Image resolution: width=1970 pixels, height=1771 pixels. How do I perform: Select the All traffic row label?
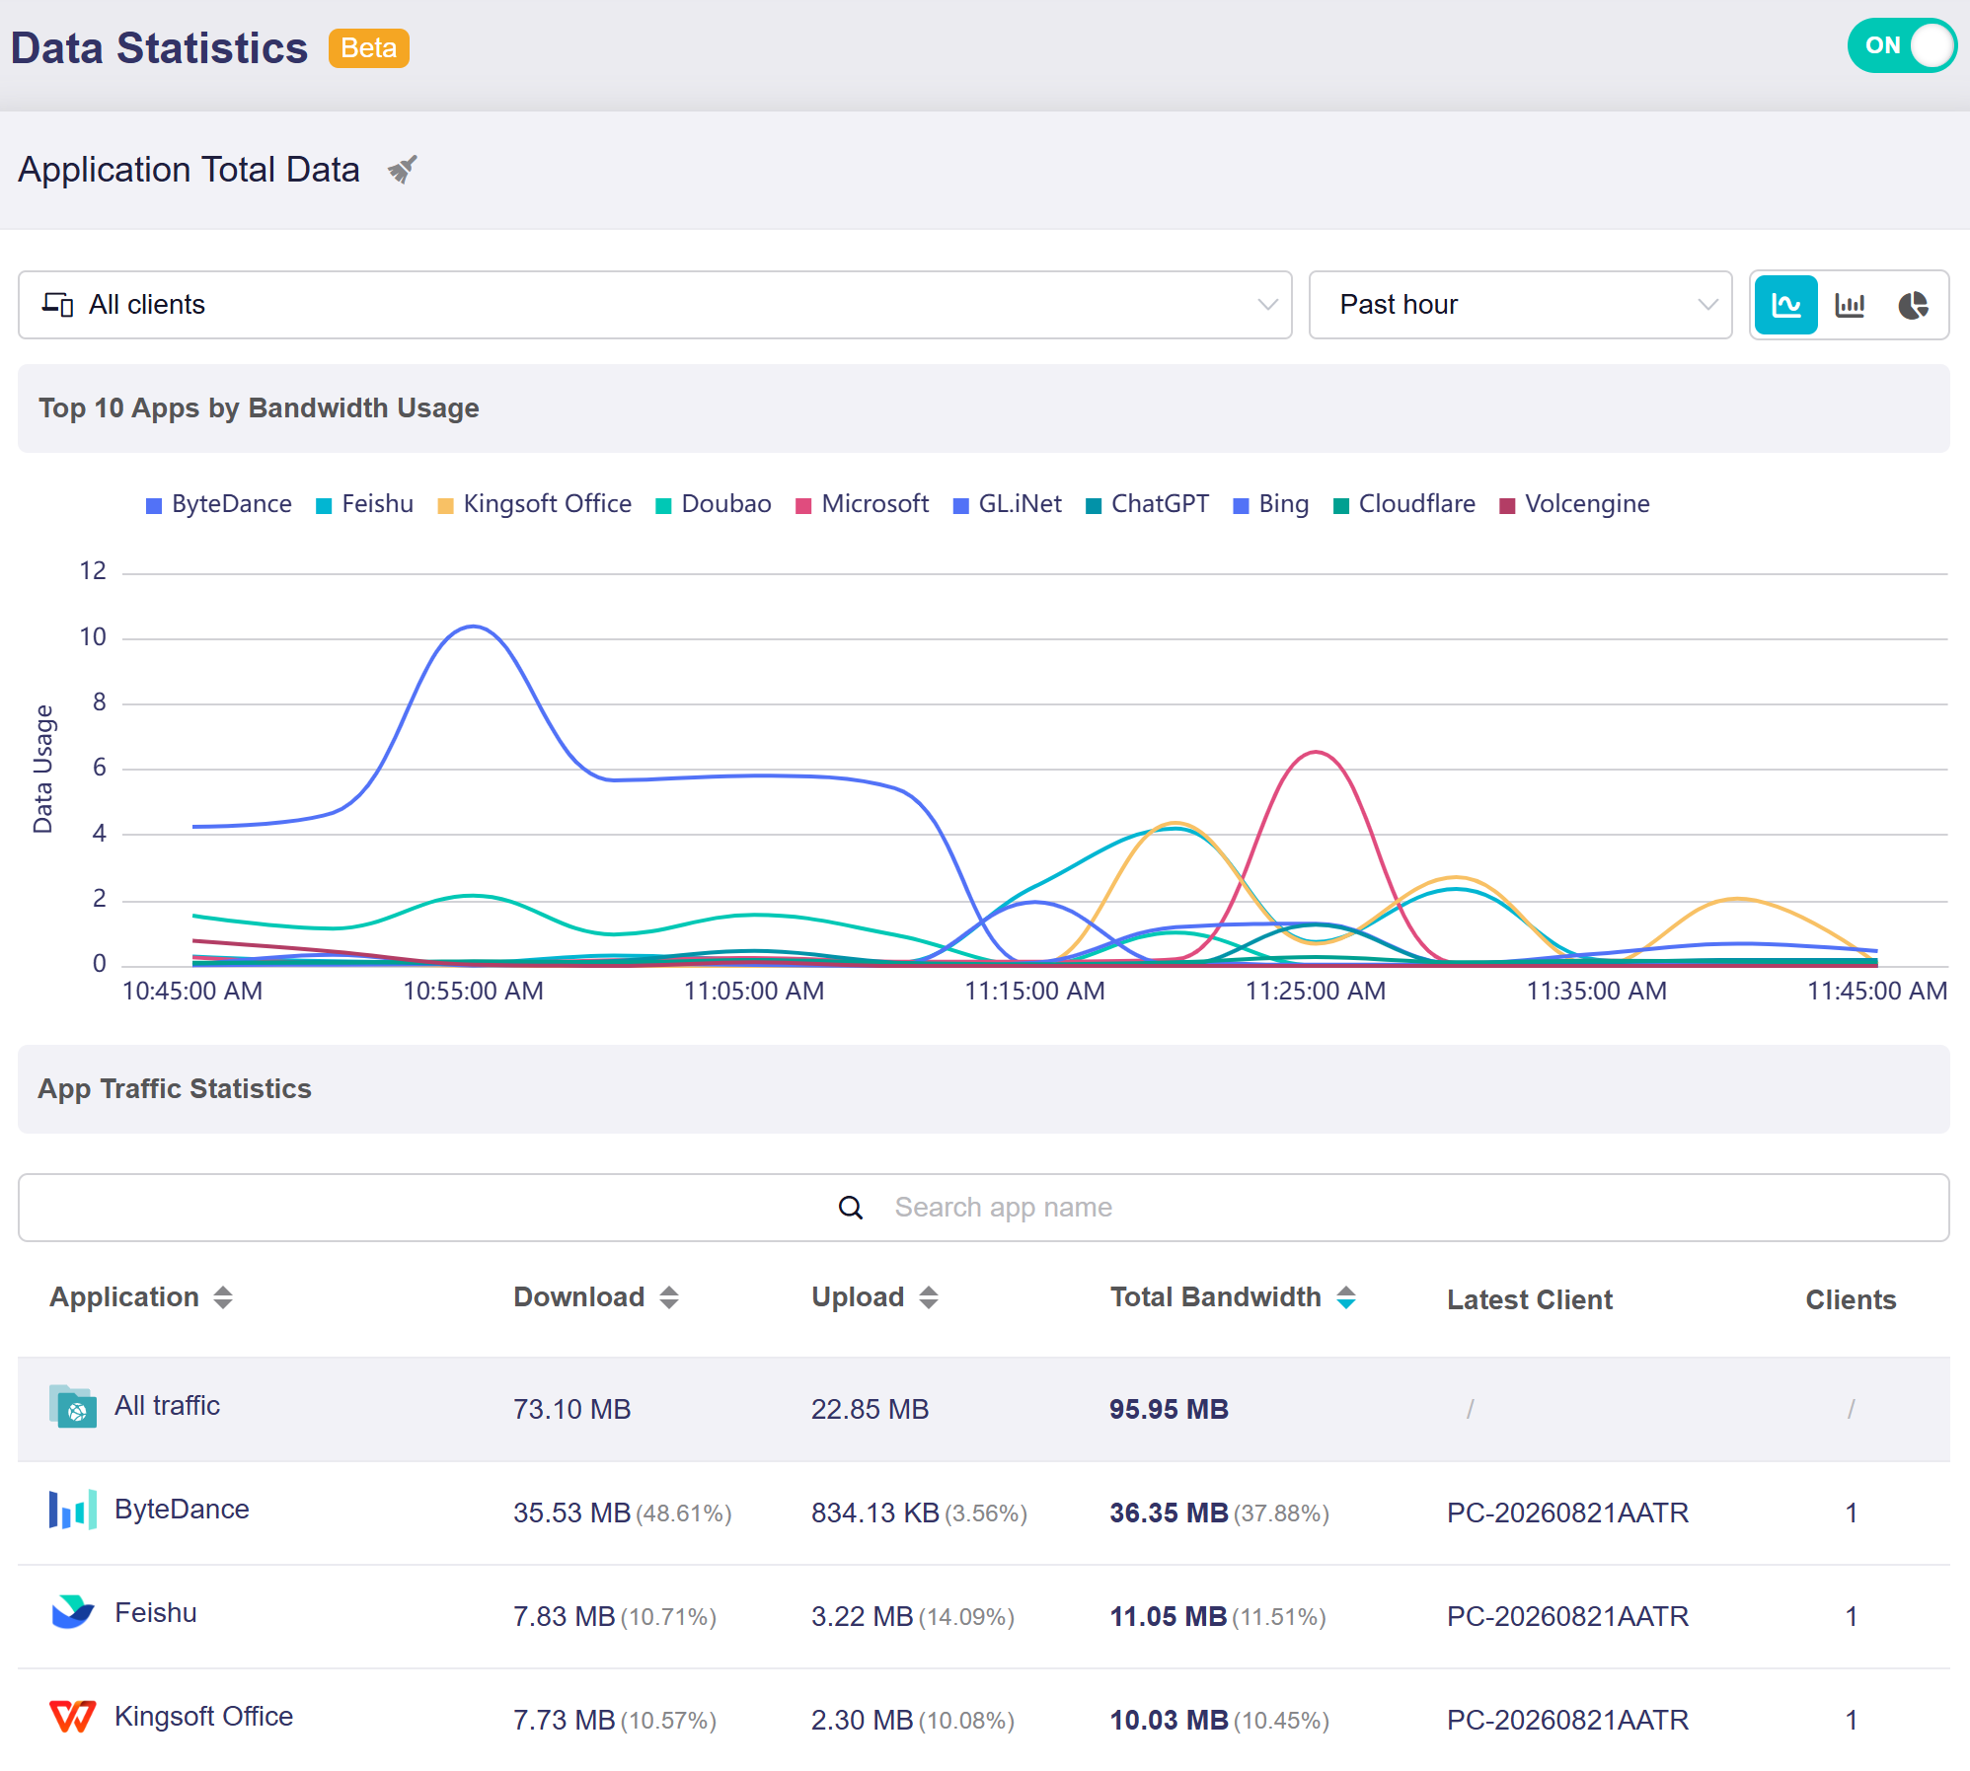pyautogui.click(x=167, y=1406)
